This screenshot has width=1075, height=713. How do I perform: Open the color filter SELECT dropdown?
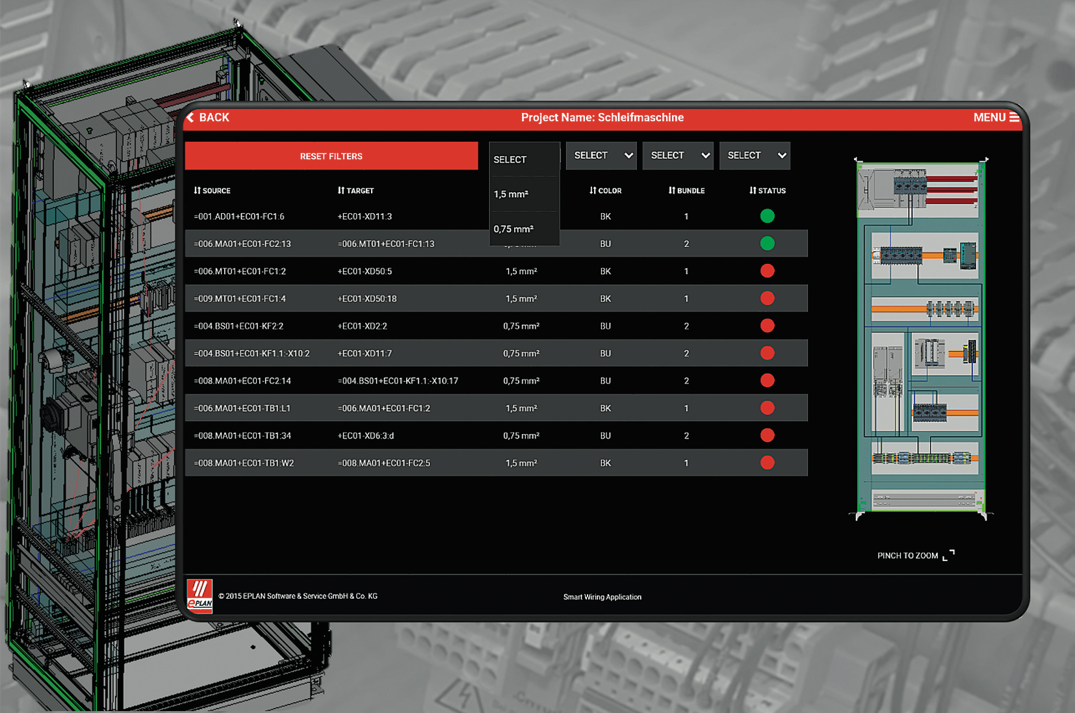tap(601, 155)
